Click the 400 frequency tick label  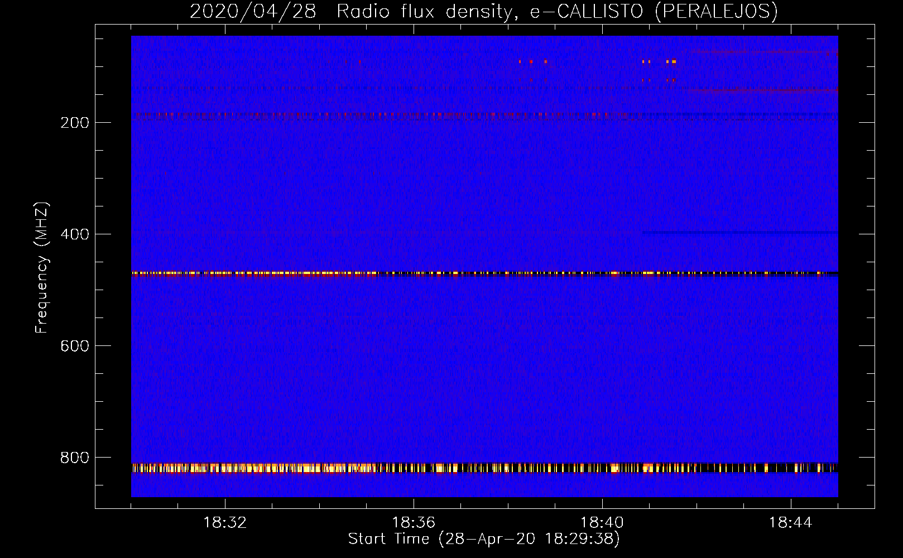(x=75, y=234)
